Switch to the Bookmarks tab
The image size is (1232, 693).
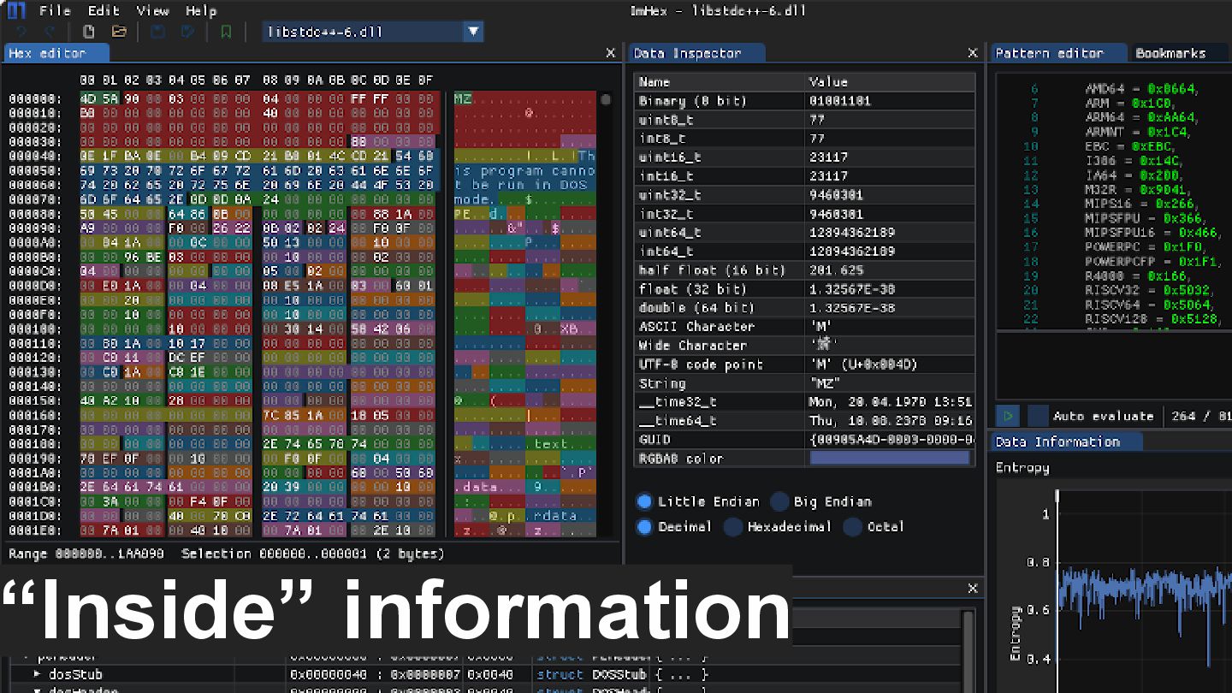click(1170, 53)
